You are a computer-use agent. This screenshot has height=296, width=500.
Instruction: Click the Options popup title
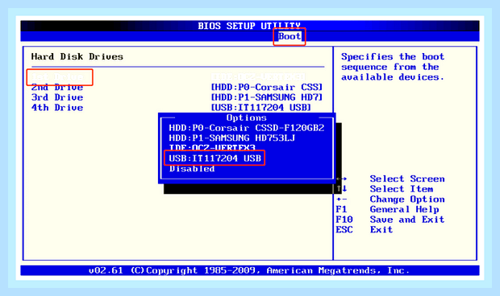tap(247, 117)
